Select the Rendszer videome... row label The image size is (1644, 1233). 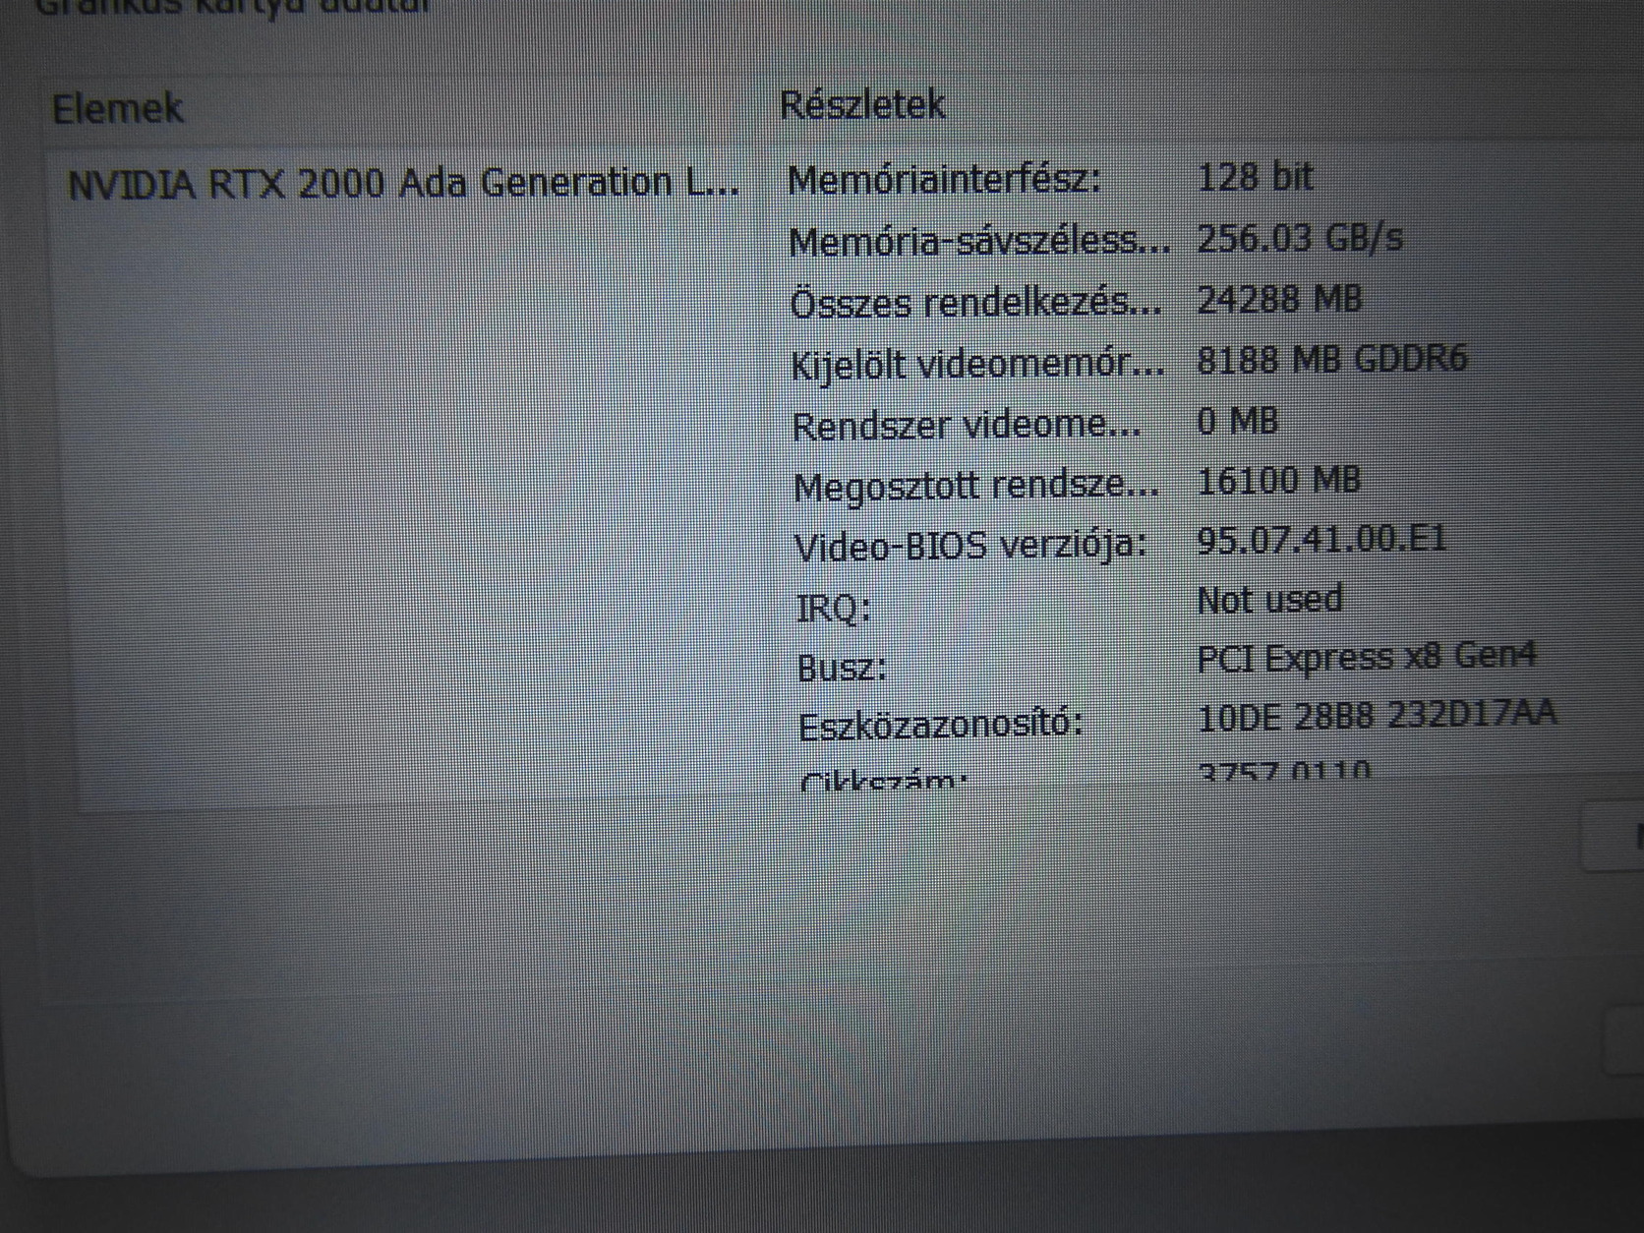tap(967, 426)
